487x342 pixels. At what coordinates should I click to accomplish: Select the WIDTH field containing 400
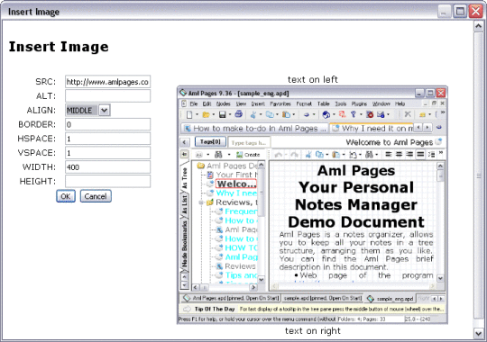pos(108,167)
